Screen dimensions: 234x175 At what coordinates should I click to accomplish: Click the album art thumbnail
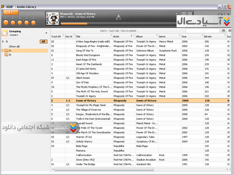(x=52, y=18)
